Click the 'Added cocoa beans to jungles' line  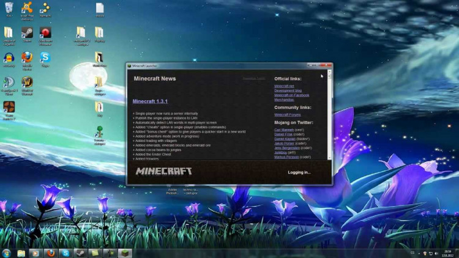157,150
